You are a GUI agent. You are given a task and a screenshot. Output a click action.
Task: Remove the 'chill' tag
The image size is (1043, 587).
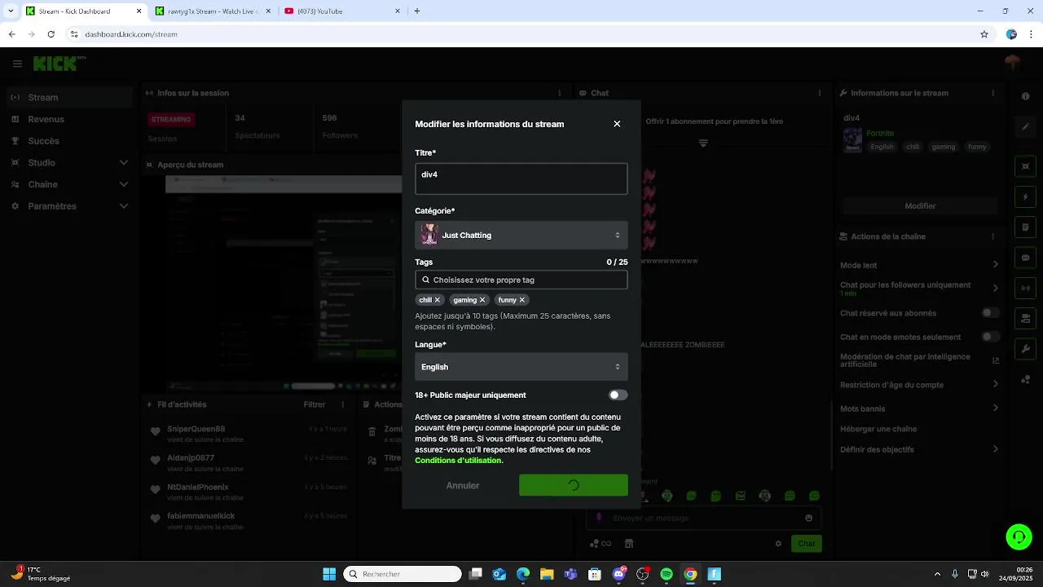point(438,300)
